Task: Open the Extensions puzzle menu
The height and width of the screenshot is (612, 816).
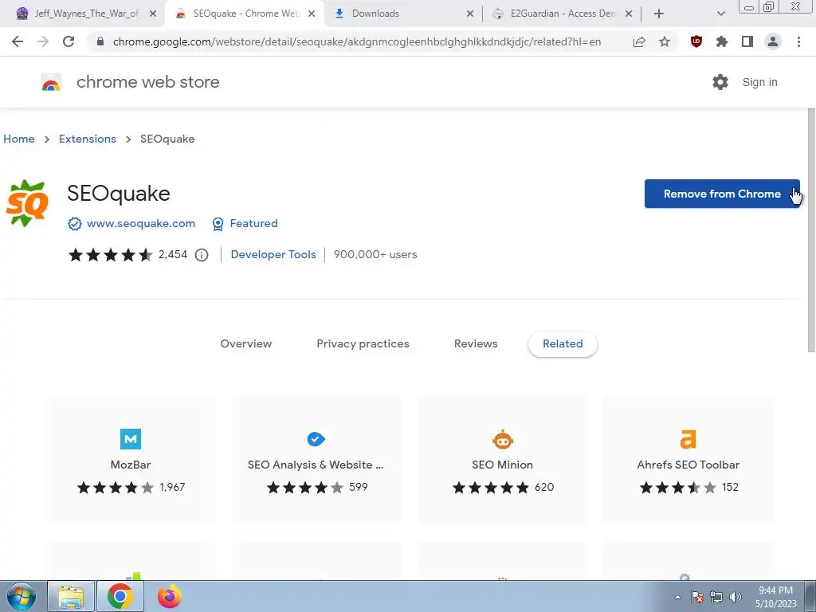Action: pos(722,41)
